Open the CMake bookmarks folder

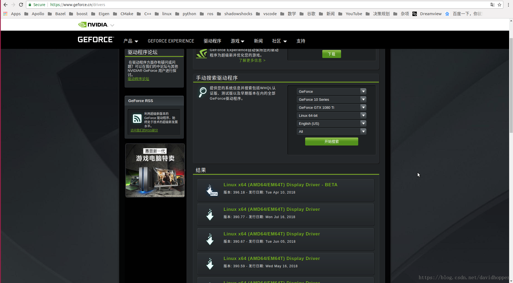(123, 14)
